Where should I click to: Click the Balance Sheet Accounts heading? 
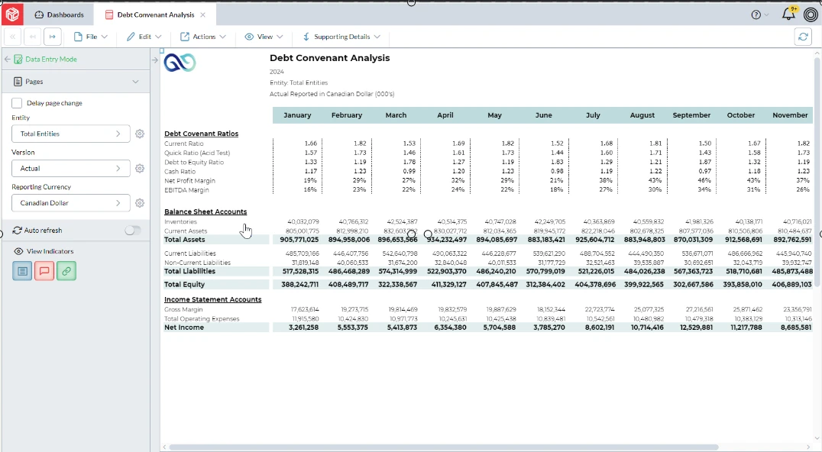click(x=205, y=211)
